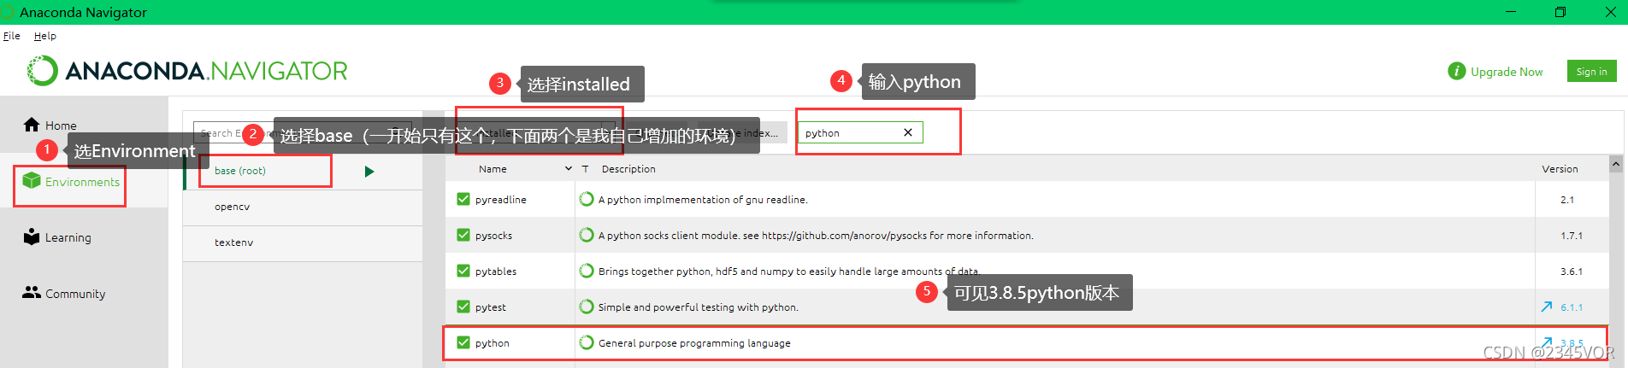
Task: Click the pyreadline description text
Action: pos(703,200)
